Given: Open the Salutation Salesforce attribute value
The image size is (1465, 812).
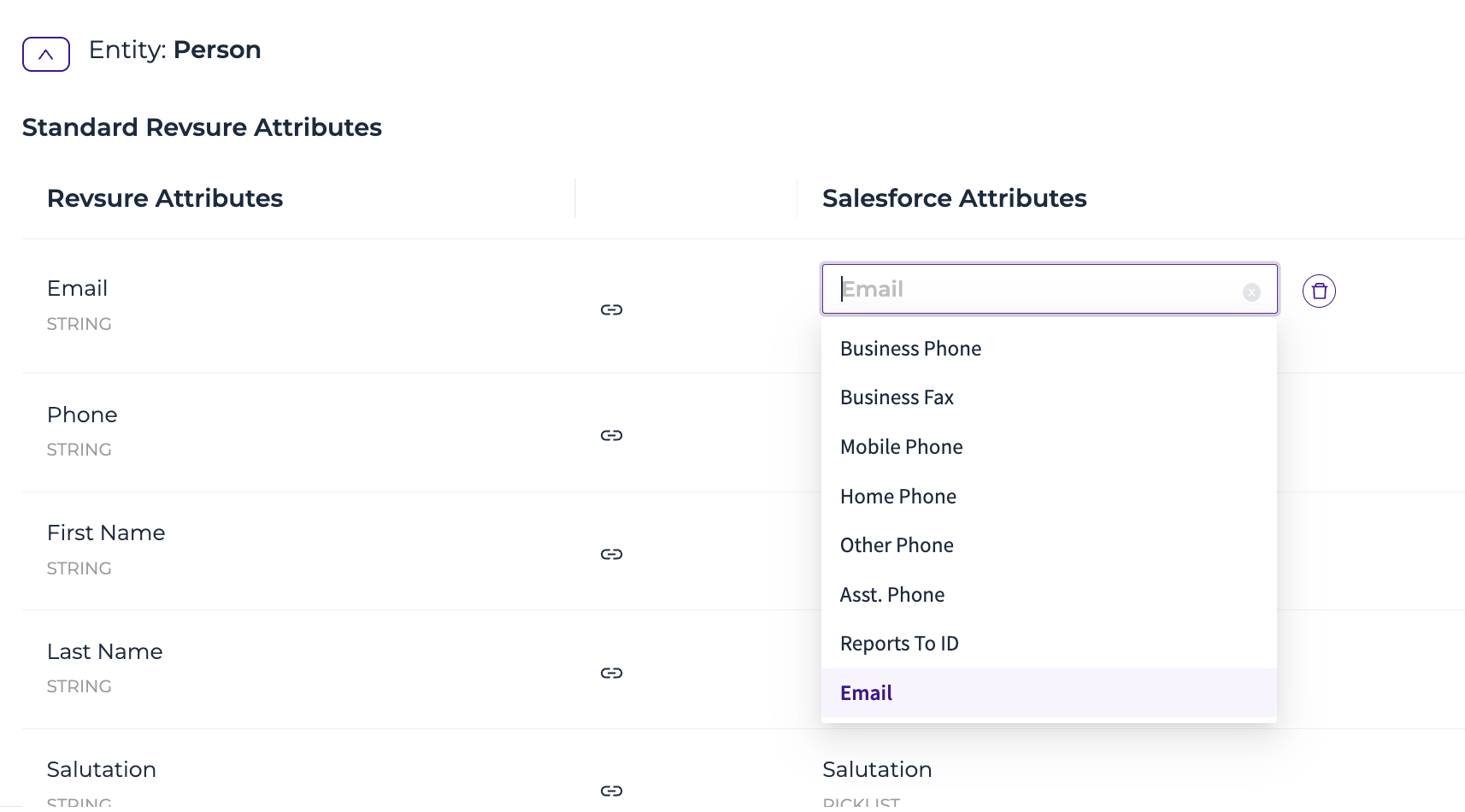Looking at the screenshot, I should click(x=877, y=769).
